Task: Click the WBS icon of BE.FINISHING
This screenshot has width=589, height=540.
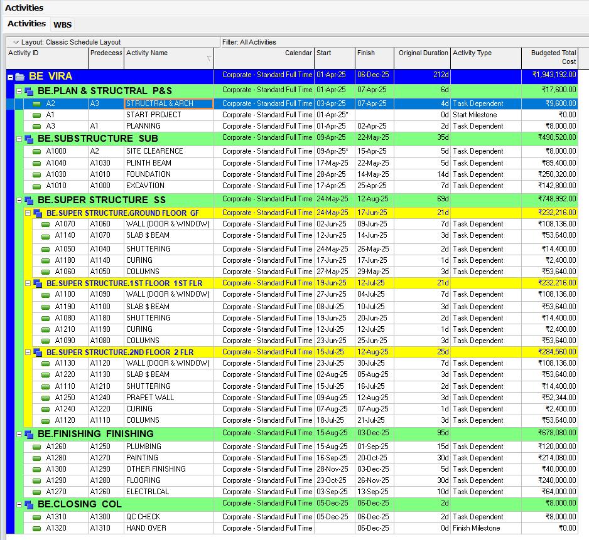Action: click(x=29, y=434)
